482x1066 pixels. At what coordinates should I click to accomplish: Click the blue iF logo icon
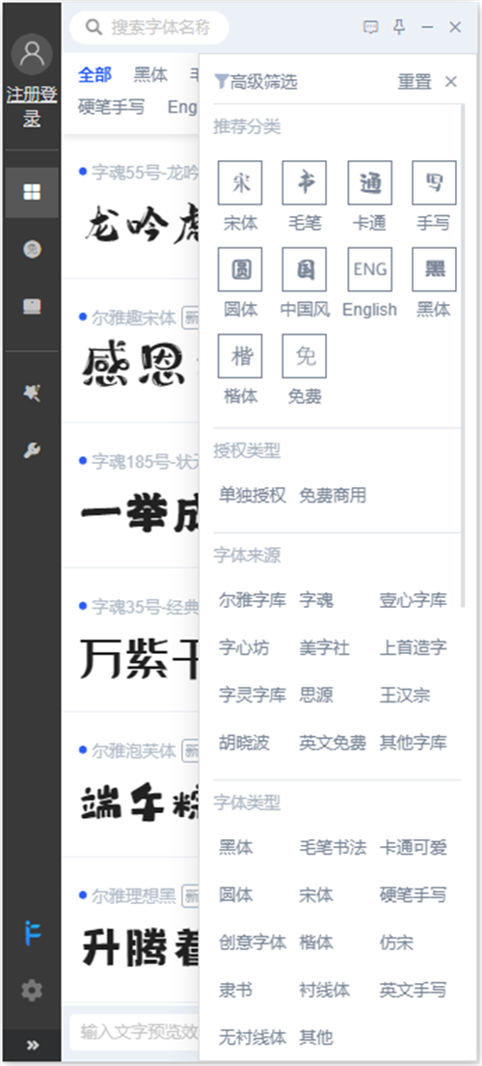click(32, 934)
